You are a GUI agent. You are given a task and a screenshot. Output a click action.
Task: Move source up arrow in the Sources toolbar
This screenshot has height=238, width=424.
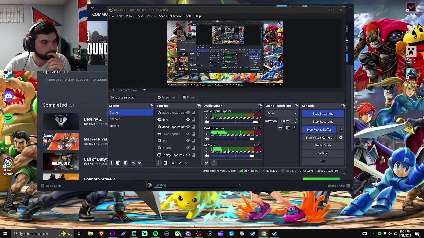coord(181,163)
